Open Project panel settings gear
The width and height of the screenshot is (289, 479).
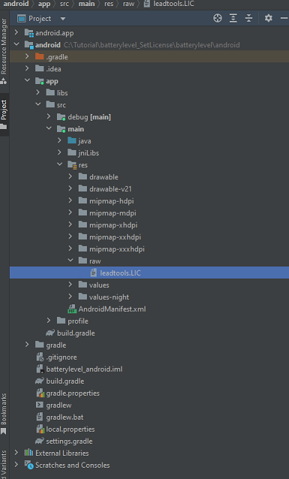coord(268,18)
